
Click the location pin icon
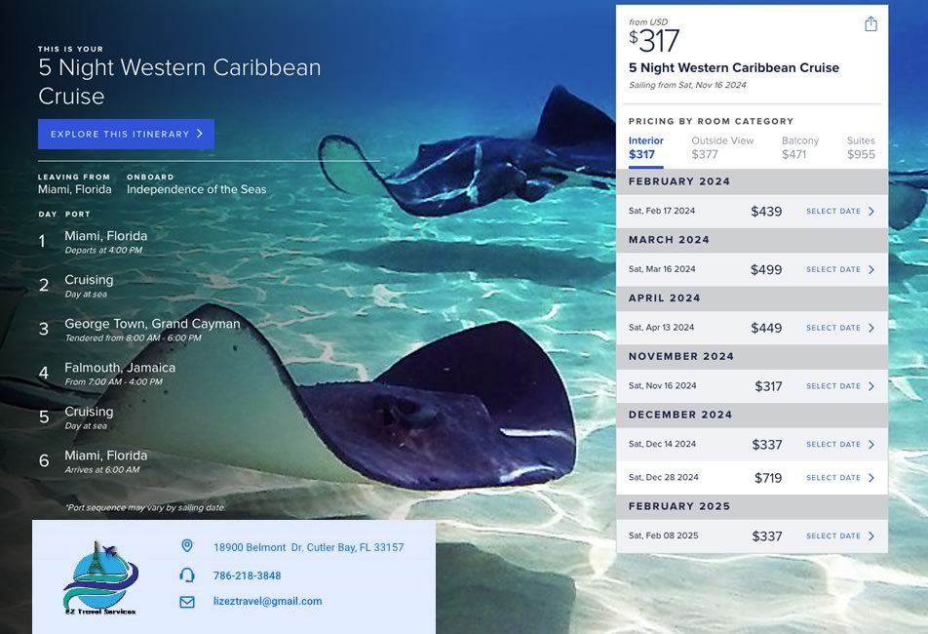tap(187, 546)
